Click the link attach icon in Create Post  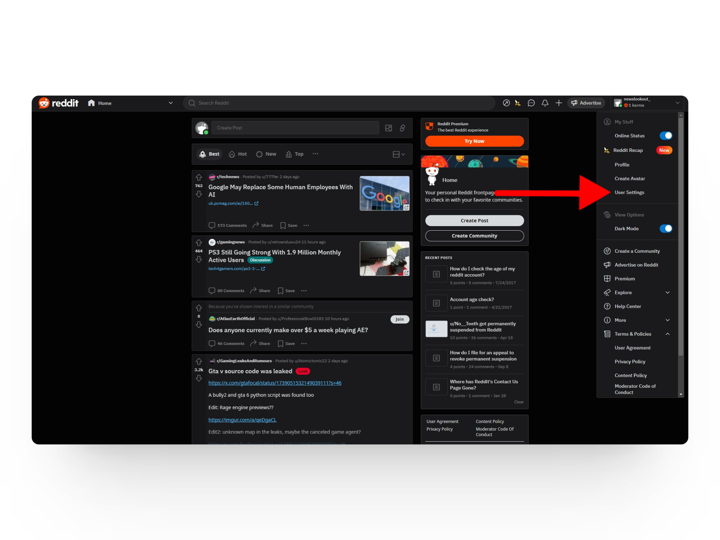402,128
